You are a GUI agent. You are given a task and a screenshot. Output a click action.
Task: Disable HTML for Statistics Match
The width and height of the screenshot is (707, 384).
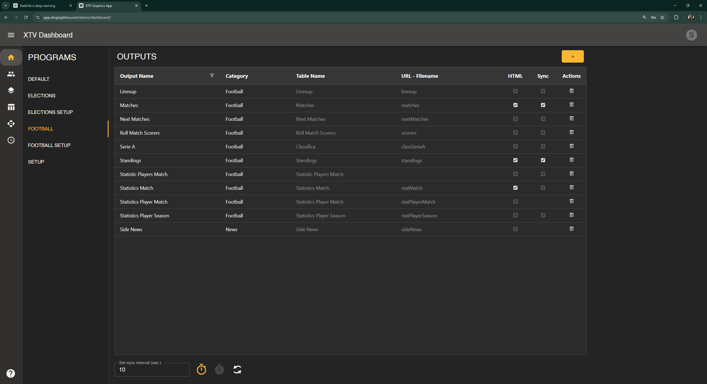515,188
